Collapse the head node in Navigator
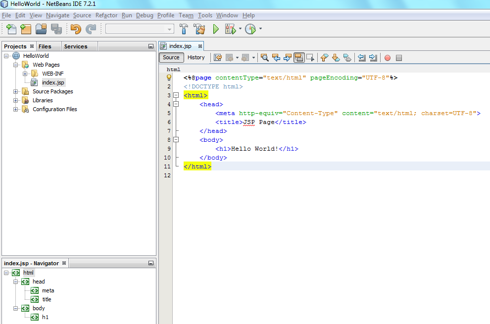 [16, 282]
